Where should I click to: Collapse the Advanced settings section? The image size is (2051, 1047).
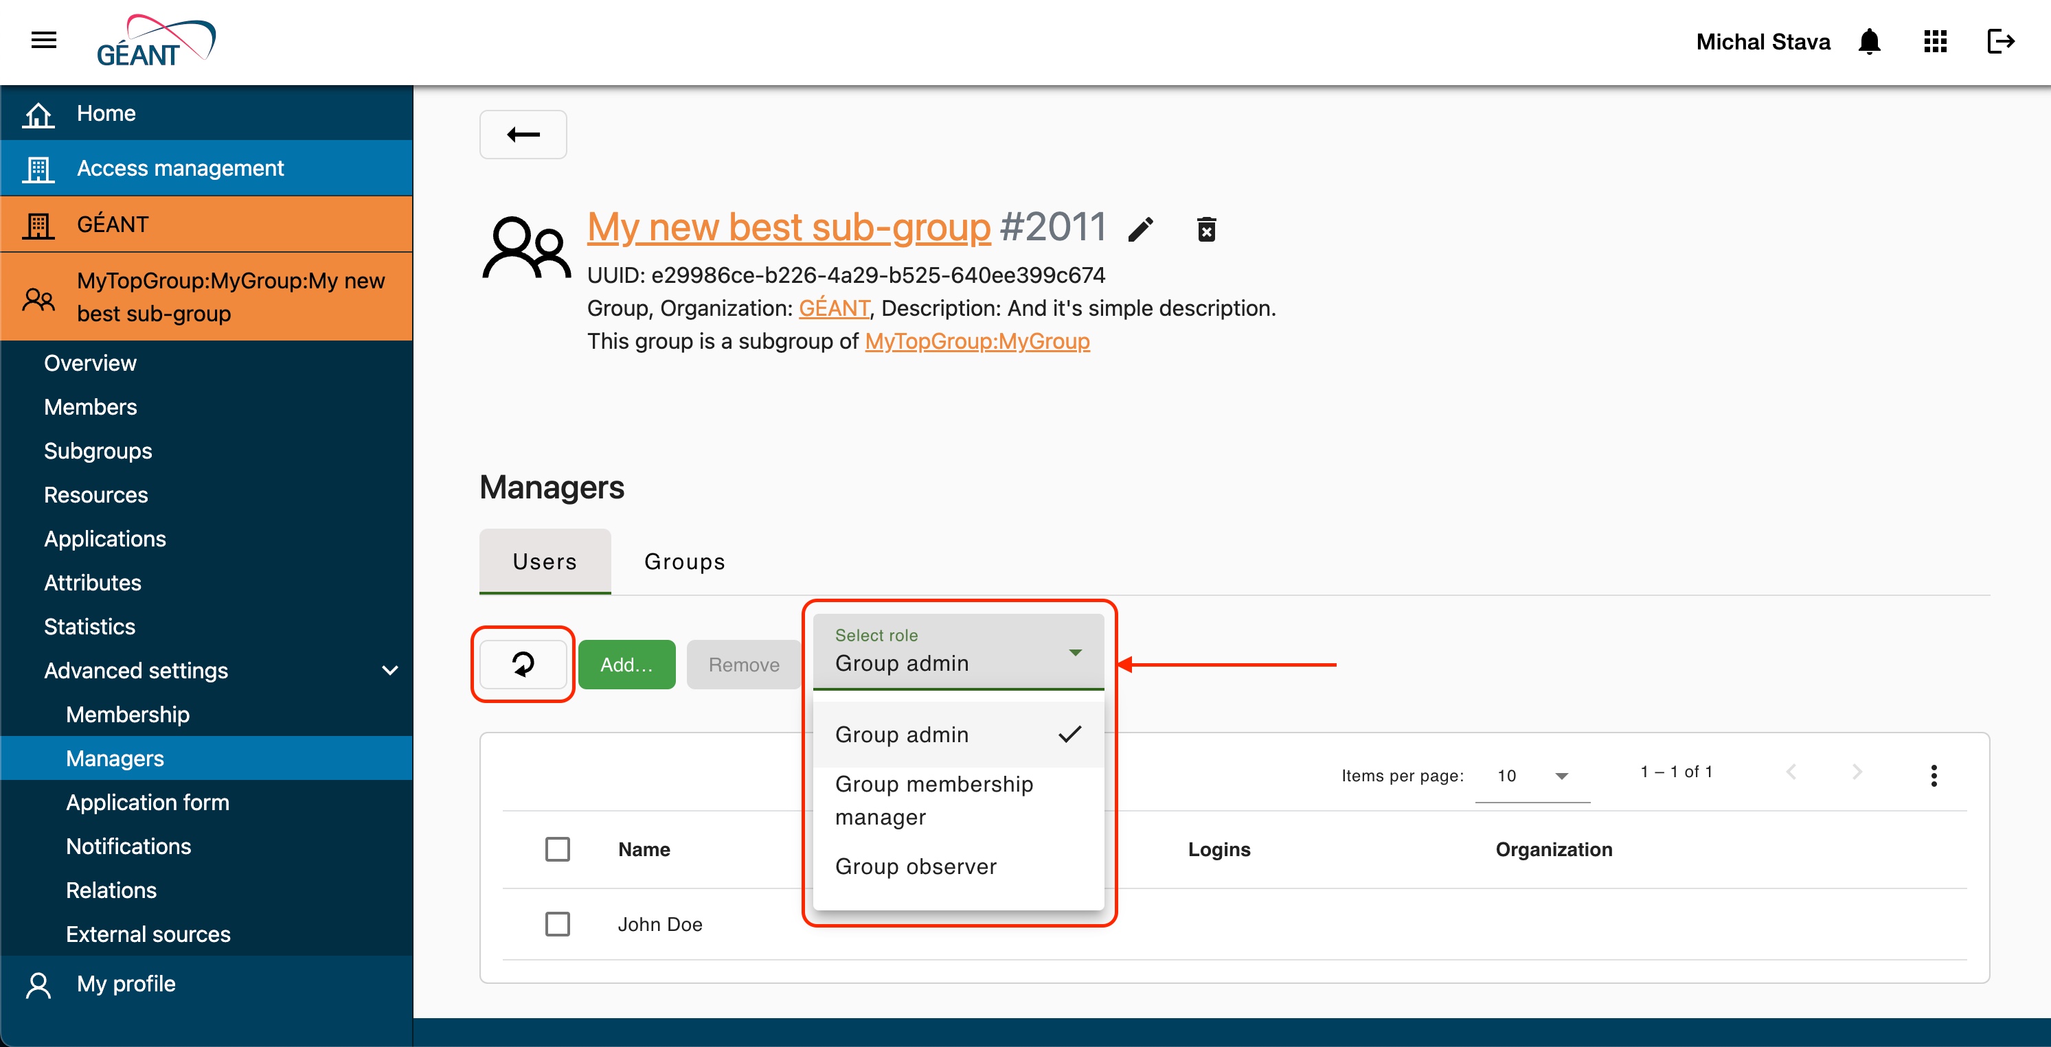click(389, 671)
